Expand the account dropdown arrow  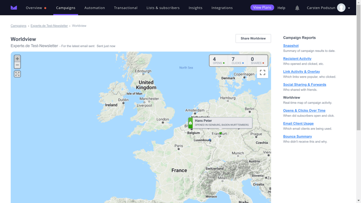pos(349,8)
